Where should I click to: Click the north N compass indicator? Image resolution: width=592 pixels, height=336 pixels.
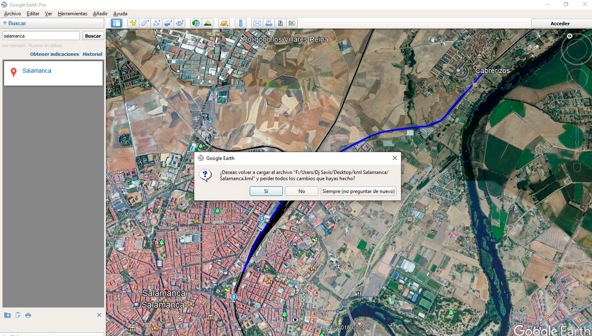pyautogui.click(x=570, y=36)
